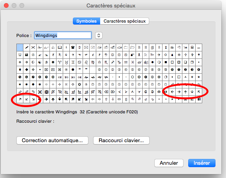Click the Correction automatique button
Viewport: 226px width, 178px height.
point(52,140)
